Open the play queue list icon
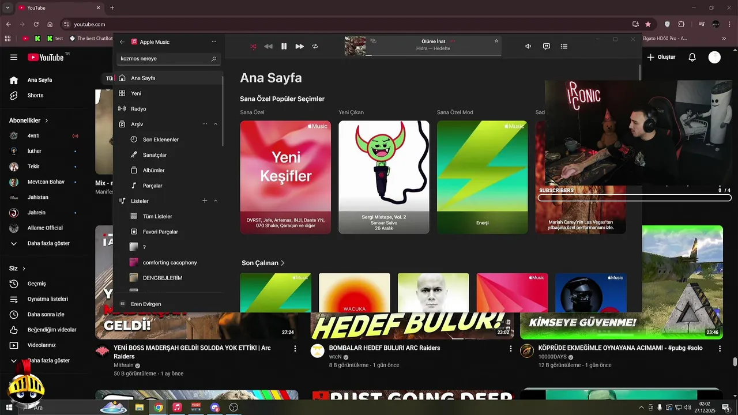This screenshot has height=415, width=738. pyautogui.click(x=564, y=46)
